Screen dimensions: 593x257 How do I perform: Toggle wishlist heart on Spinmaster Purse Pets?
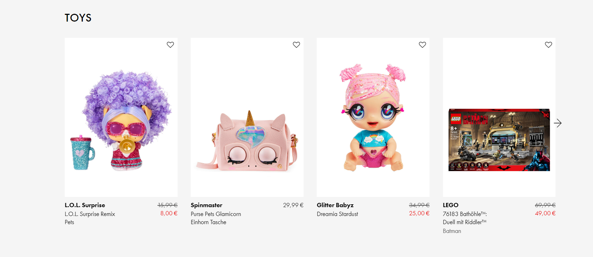[x=296, y=45]
